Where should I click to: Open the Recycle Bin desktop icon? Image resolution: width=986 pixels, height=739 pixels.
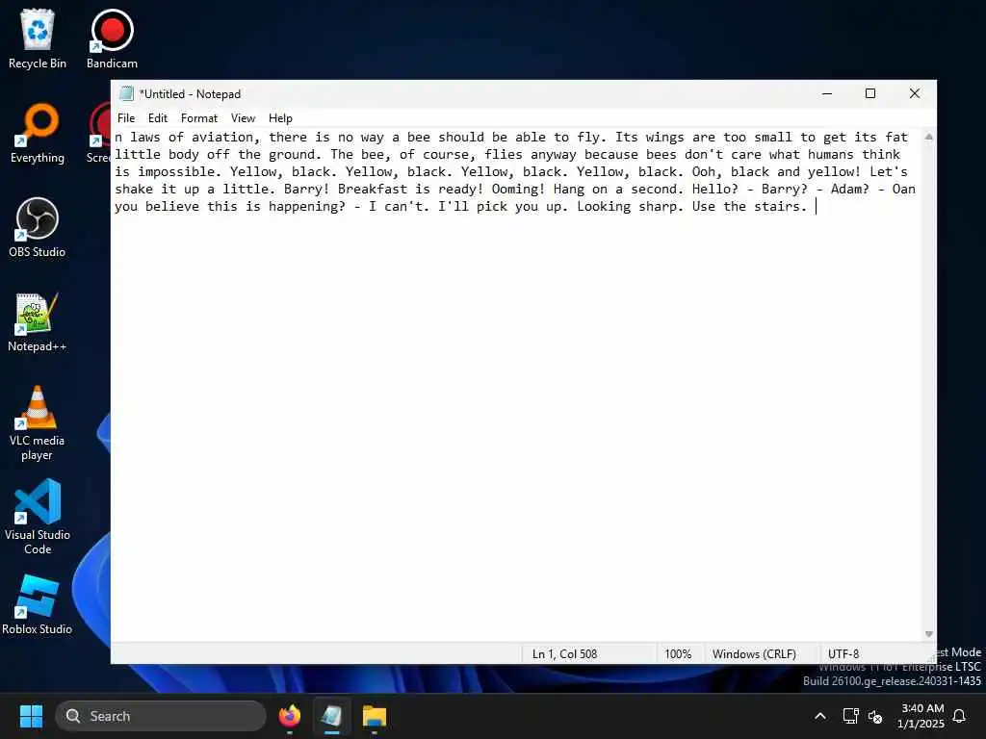click(38, 38)
